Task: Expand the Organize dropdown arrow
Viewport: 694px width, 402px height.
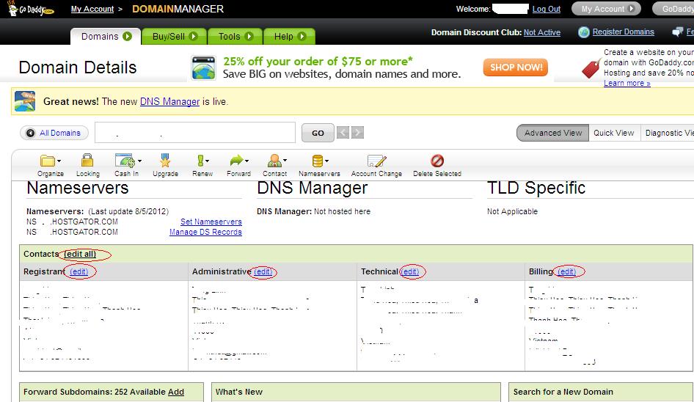Action: click(59, 161)
